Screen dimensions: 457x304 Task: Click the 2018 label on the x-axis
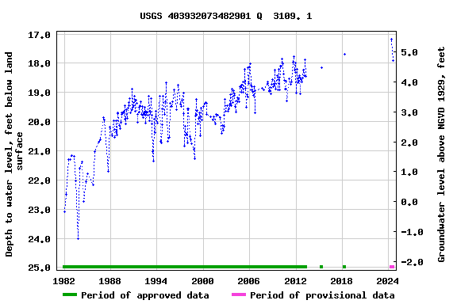point(342,281)
